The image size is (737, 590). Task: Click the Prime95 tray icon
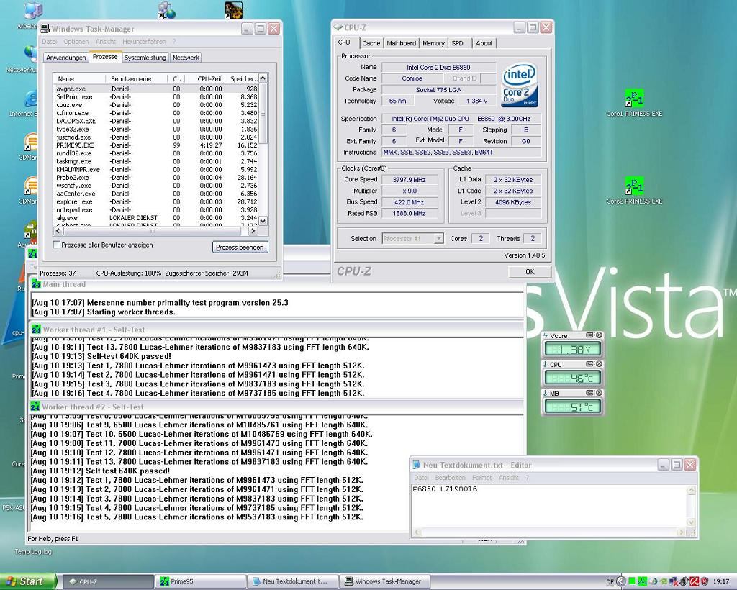(642, 581)
